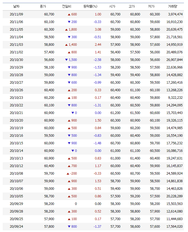This screenshot has width=188, height=232.
Task: Select the date cell 20/11/09
Action: pyautogui.click(x=17, y=14)
